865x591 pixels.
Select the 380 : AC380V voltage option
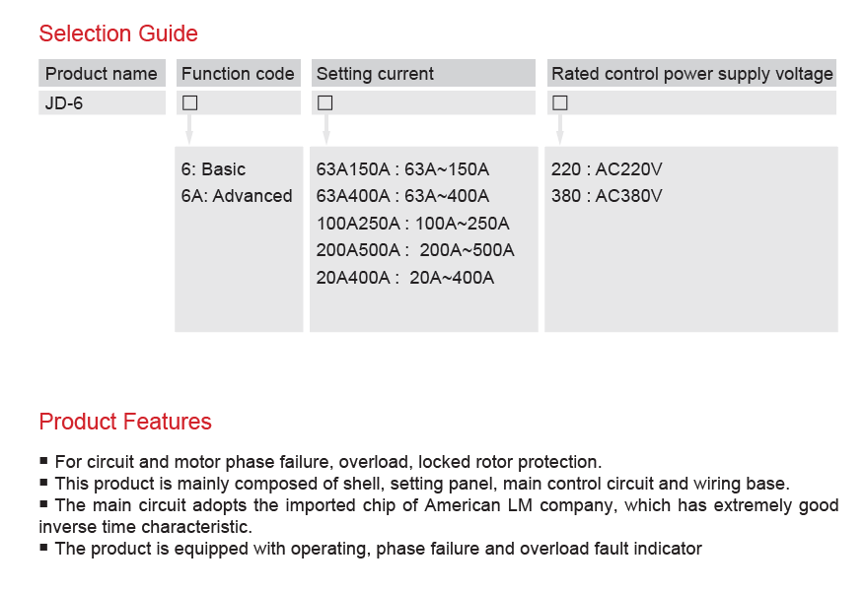click(607, 196)
